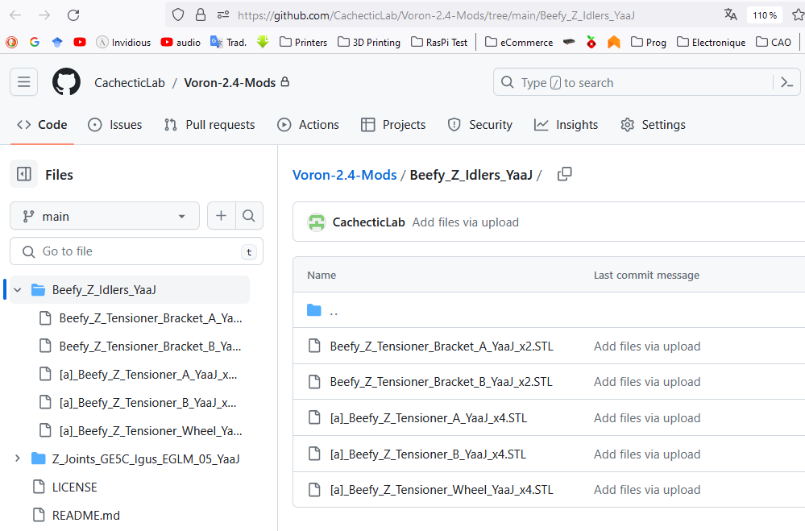This screenshot has width=805, height=531.
Task: Switch to the Projects tab
Action: (393, 125)
